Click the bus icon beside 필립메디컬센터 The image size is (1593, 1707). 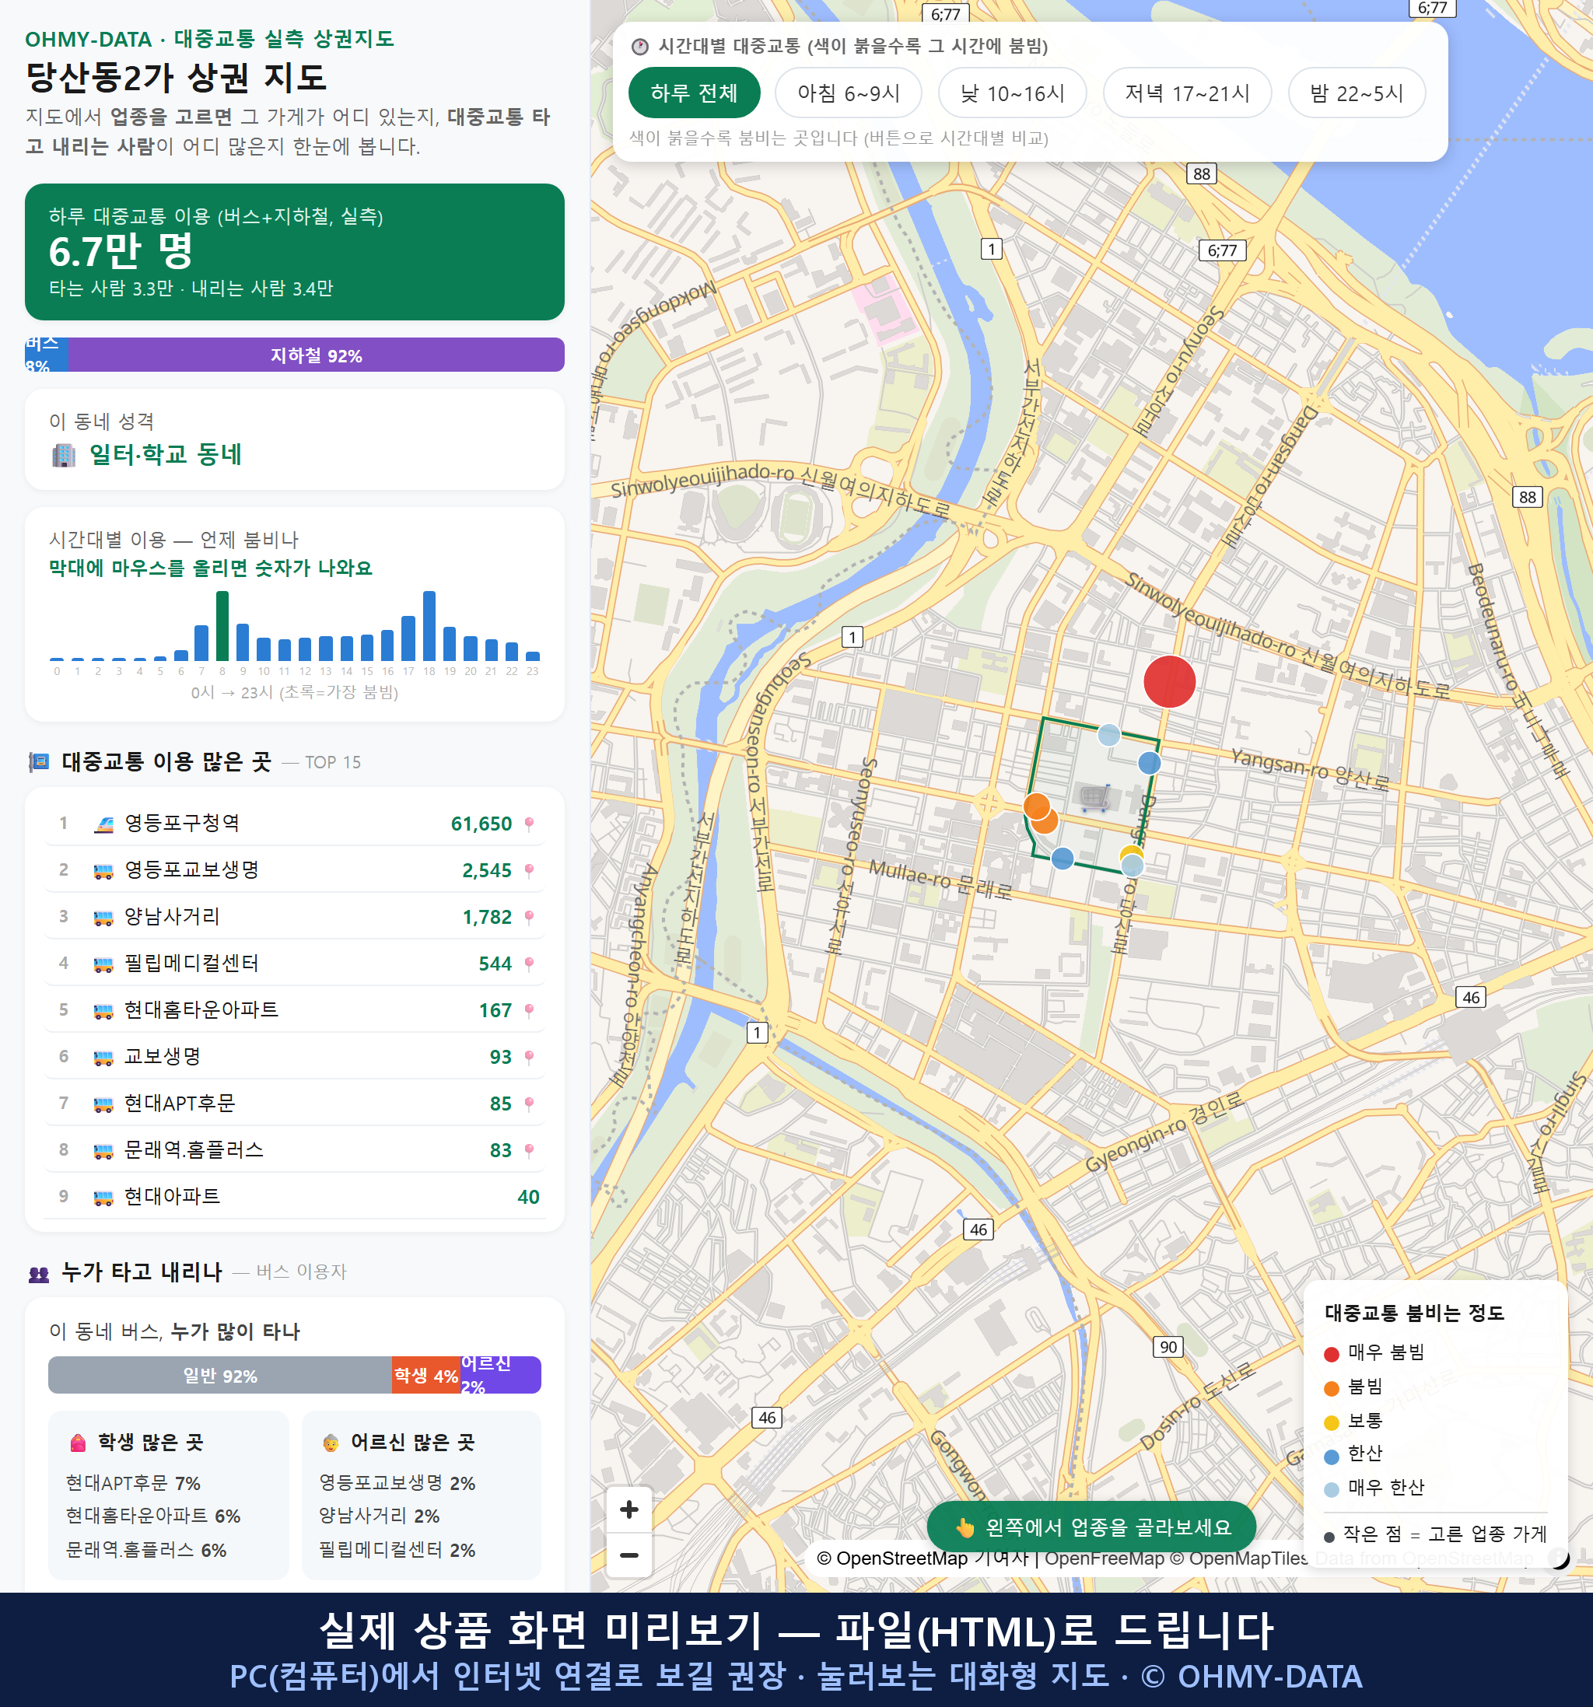pos(103,964)
